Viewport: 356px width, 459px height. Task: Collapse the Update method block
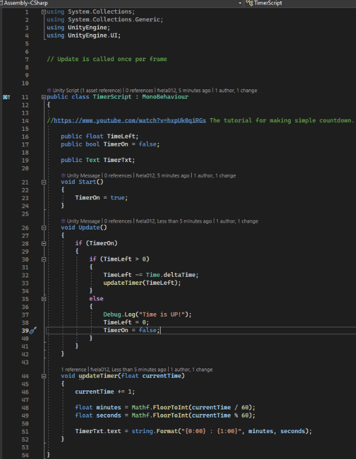(x=44, y=228)
